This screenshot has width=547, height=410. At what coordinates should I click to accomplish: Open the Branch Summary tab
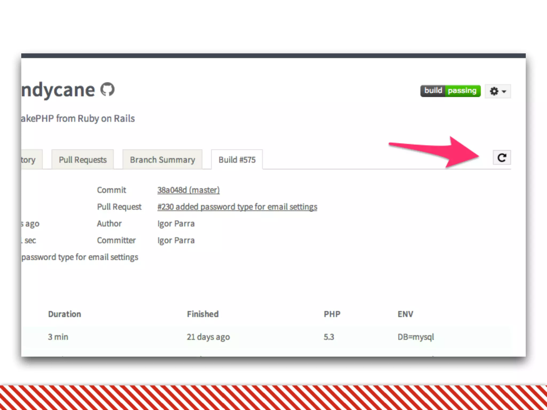pyautogui.click(x=162, y=160)
